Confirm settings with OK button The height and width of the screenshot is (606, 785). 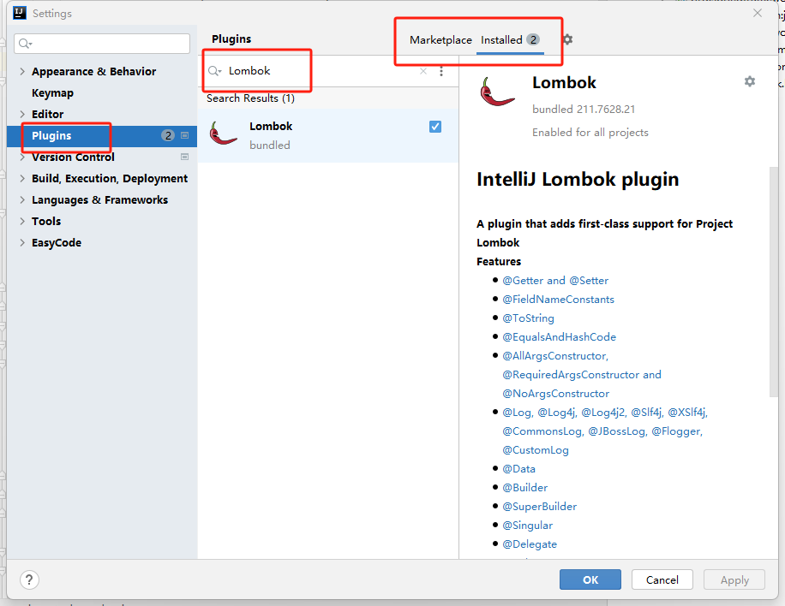590,579
